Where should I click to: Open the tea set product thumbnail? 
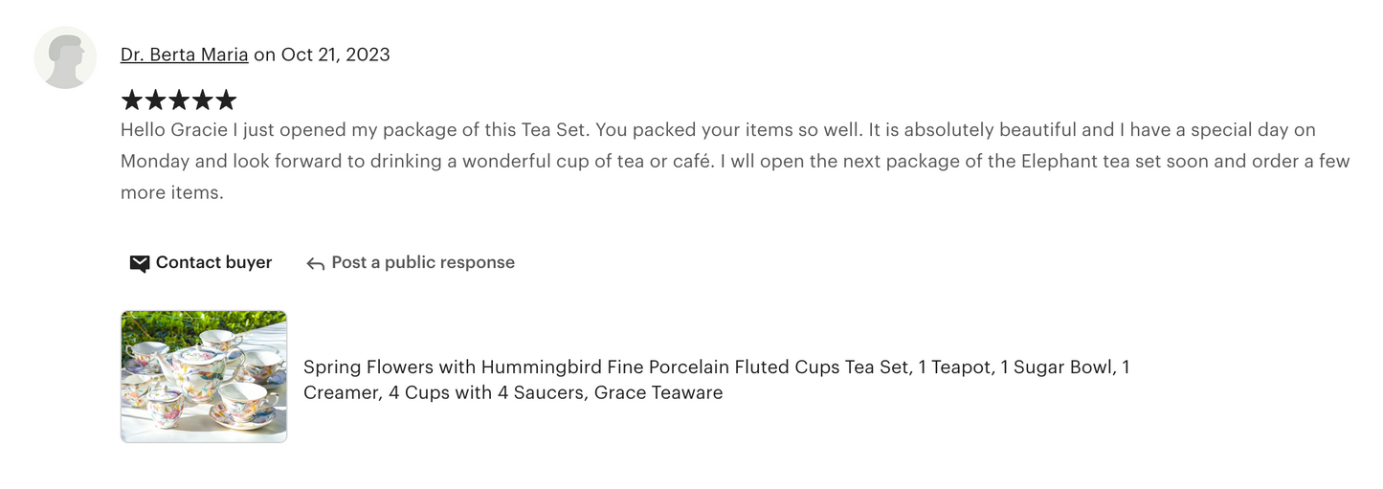pos(204,376)
